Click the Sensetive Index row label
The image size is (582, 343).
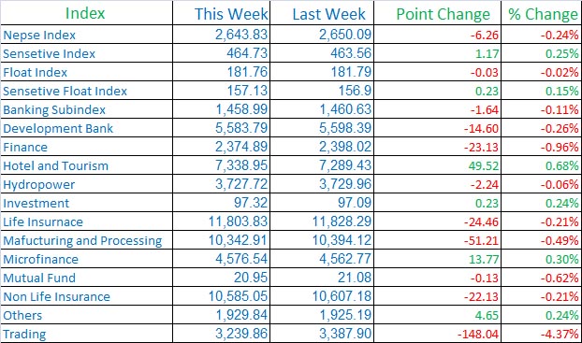click(49, 54)
